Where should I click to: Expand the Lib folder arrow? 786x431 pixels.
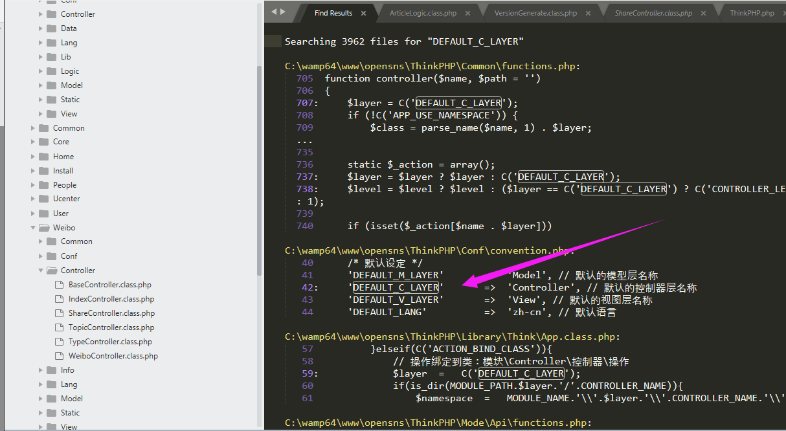(x=41, y=57)
